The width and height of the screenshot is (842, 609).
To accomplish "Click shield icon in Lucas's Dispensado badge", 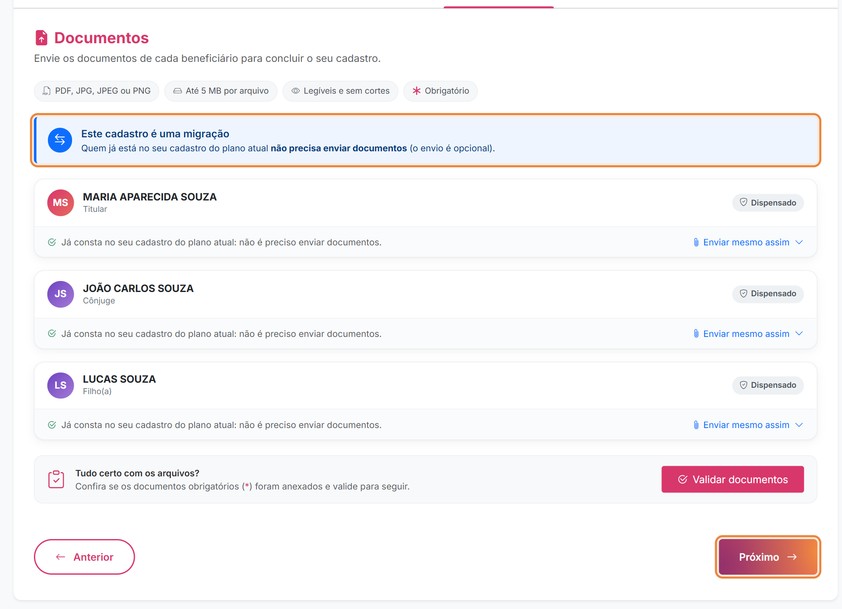I will (744, 385).
